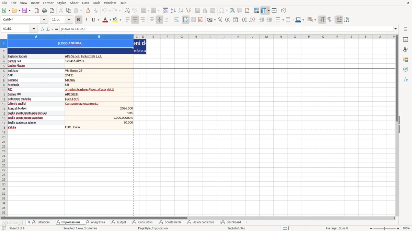
Task: Toggle Bold formatting
Action: [x=79, y=20]
